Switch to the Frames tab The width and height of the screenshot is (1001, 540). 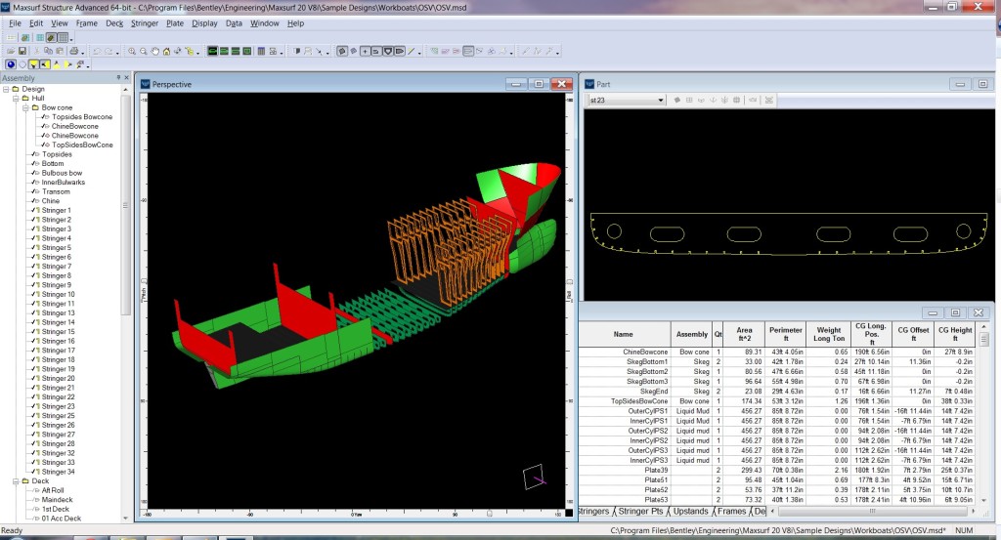[x=731, y=512]
